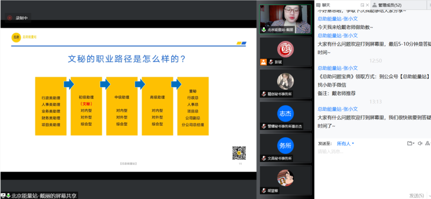The image size is (431, 199).
Task: Click the chat speaker mute icon
Action: pyautogui.click(x=420, y=143)
